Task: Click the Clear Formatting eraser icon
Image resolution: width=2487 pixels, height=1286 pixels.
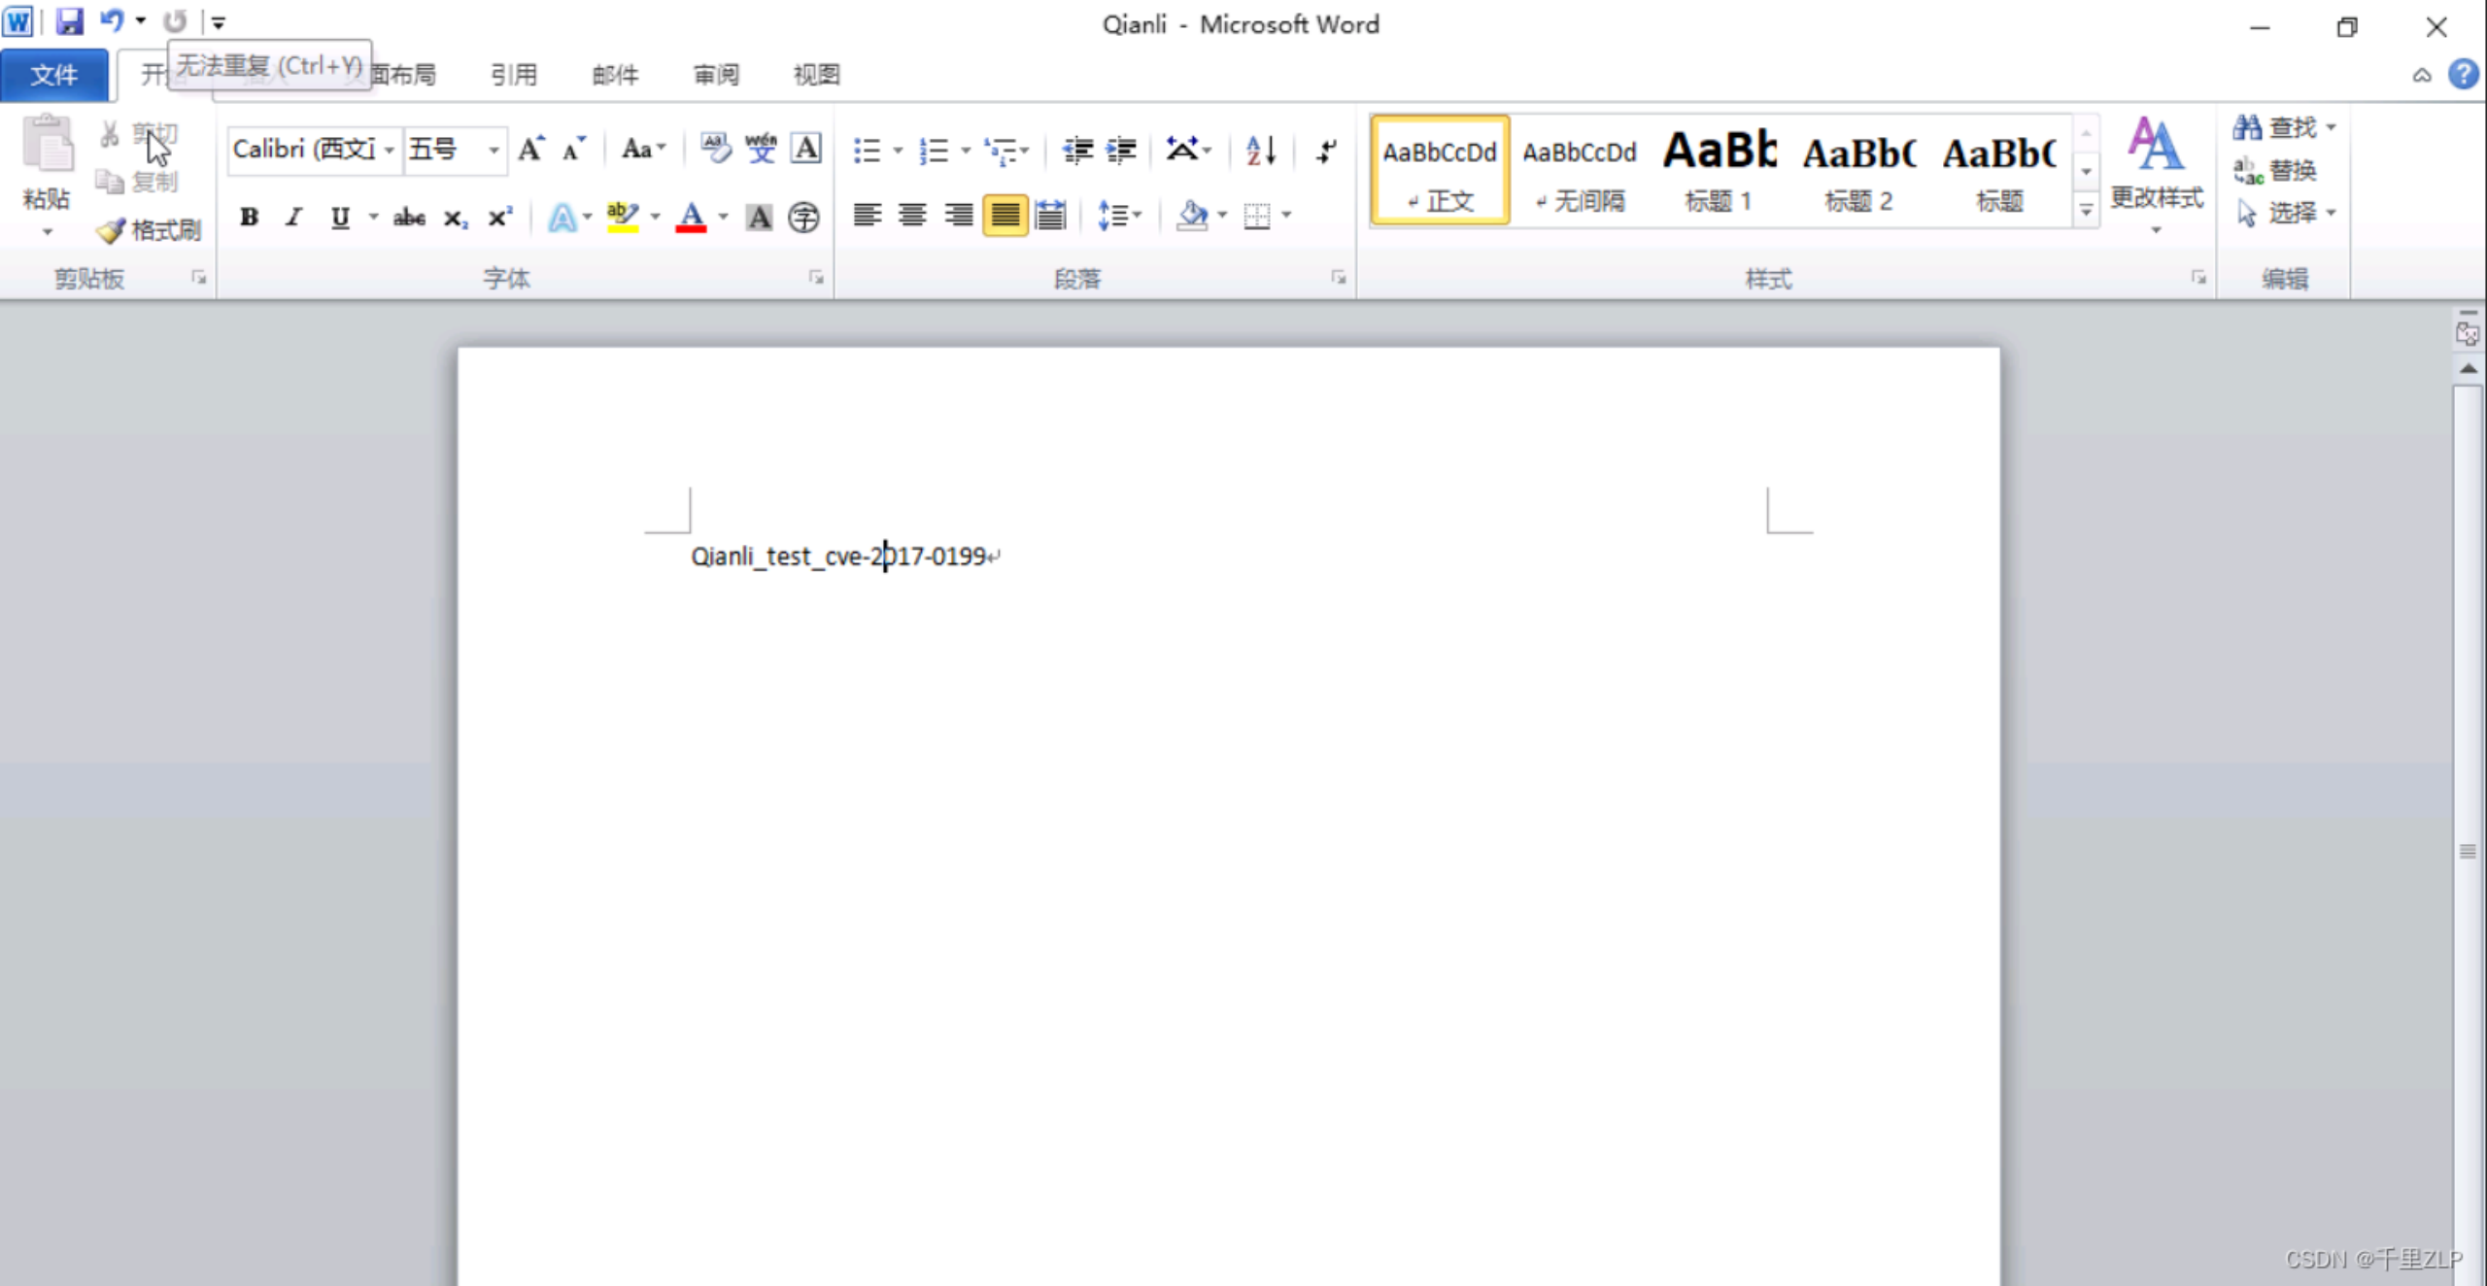Action: [x=716, y=149]
